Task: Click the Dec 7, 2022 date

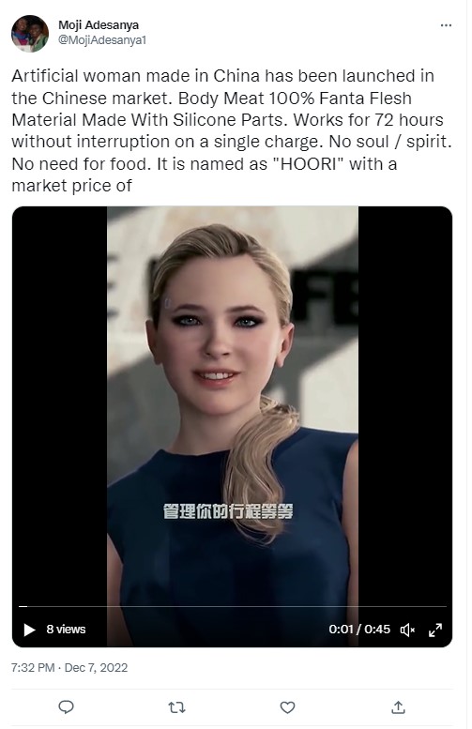Action: (x=96, y=668)
